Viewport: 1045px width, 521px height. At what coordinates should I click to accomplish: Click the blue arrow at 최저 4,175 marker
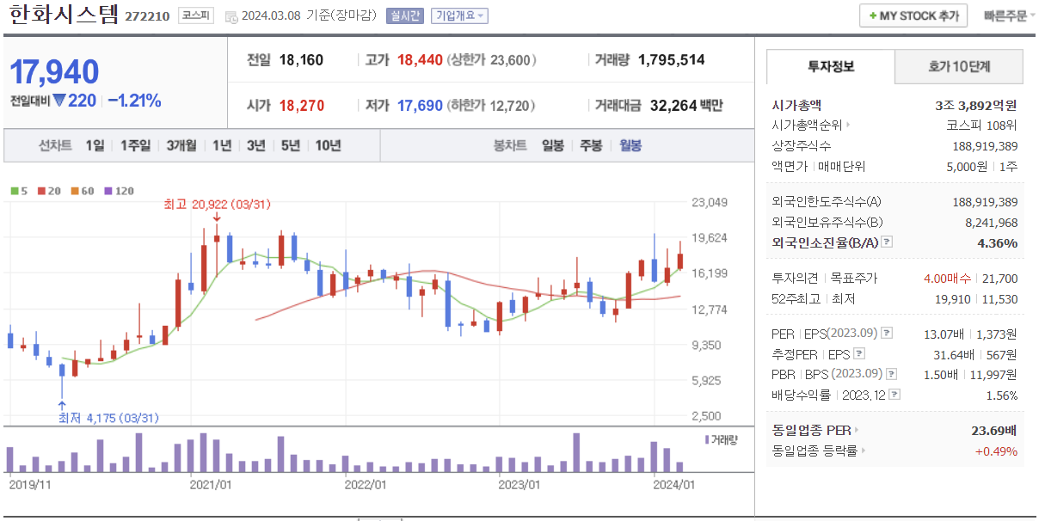point(61,404)
